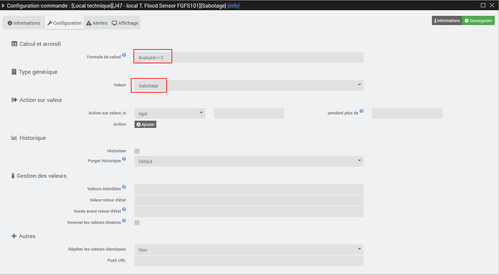Open the 'égal' condition dropdown

point(170,113)
